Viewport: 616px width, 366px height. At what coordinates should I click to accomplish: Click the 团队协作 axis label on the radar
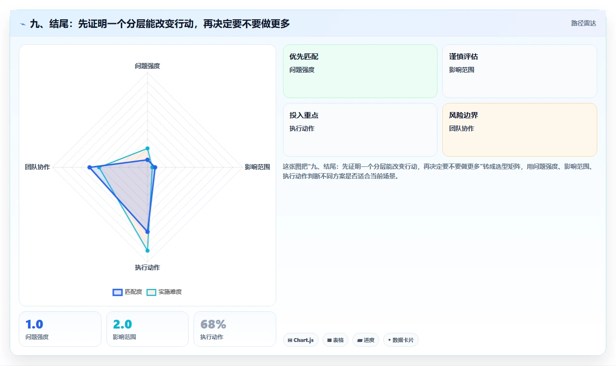pos(38,167)
